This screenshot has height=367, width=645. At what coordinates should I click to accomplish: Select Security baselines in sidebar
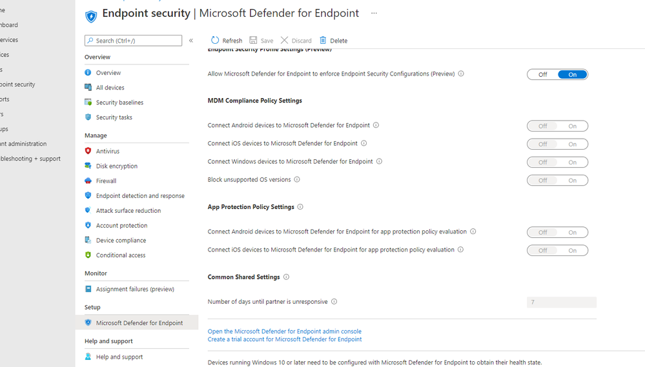[x=119, y=103]
